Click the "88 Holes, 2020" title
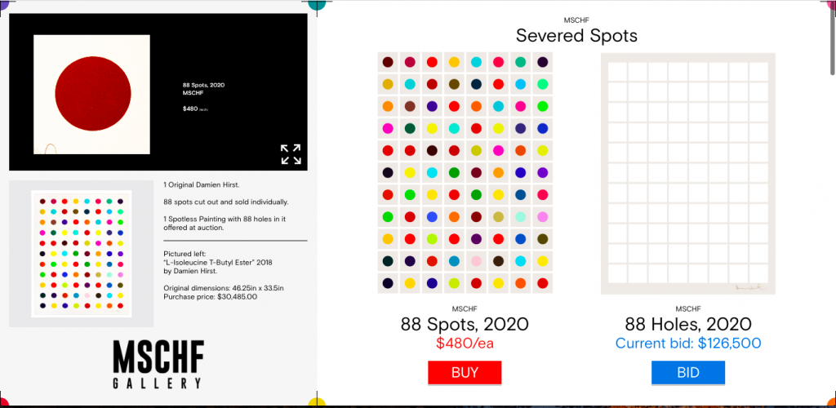The width and height of the screenshot is (836, 408). (x=689, y=324)
